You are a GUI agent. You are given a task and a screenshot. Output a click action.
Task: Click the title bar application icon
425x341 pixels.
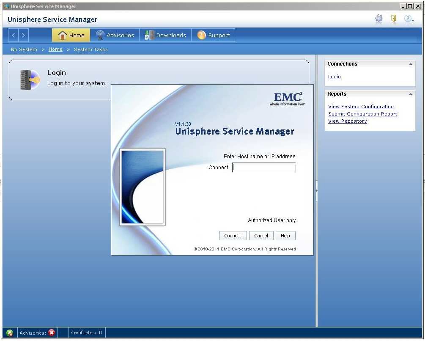tap(7, 6)
